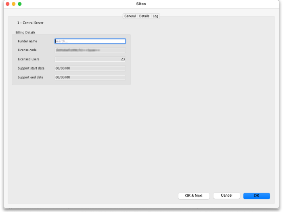283x212 pixels.
Task: Confirm with the blue OK button
Action: (256, 195)
